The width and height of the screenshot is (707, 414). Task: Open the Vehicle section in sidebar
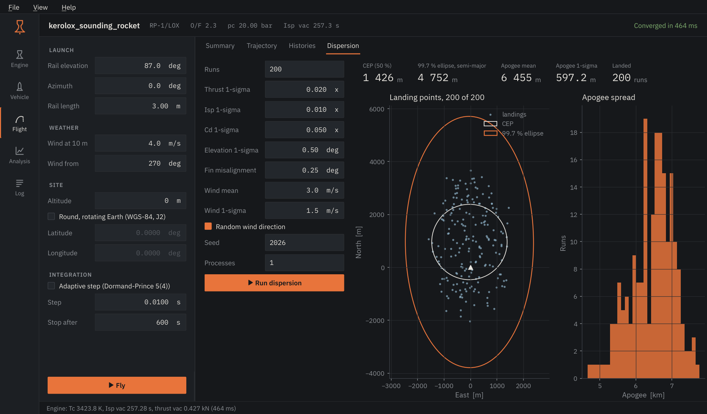[20, 91]
